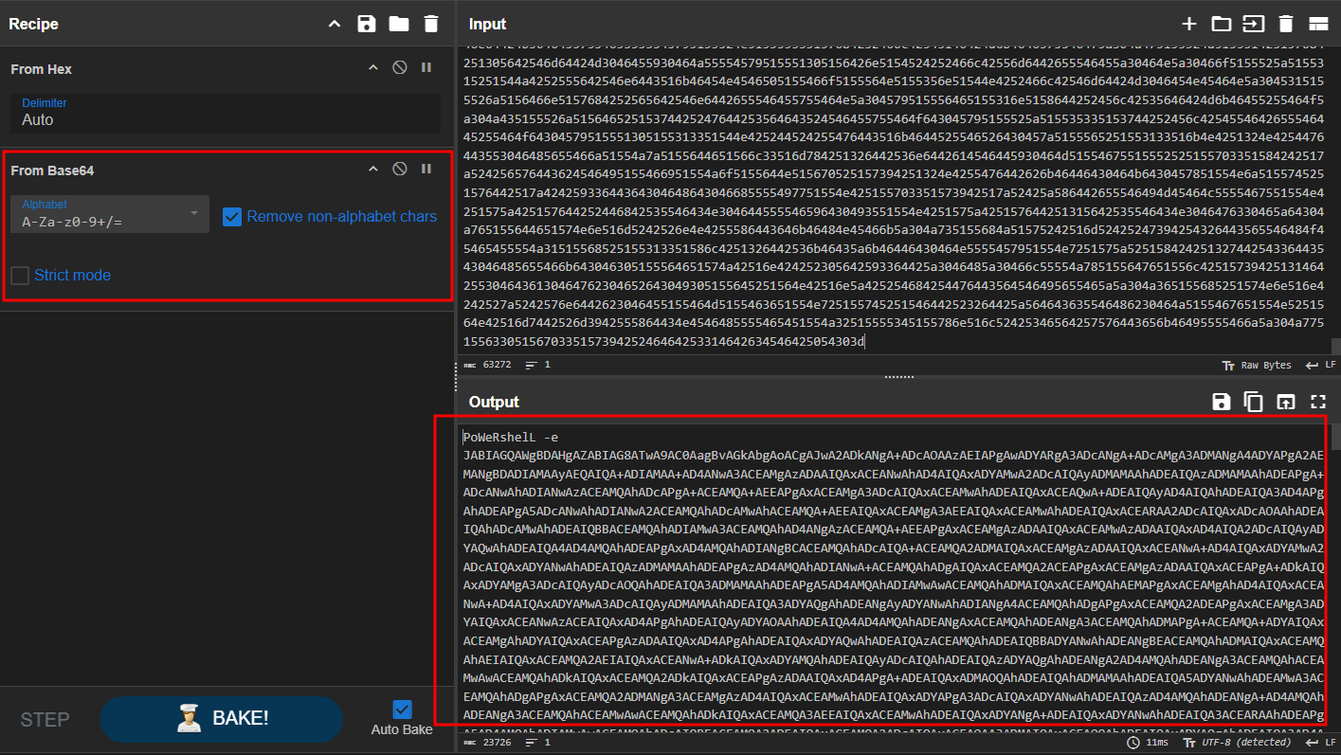The height and width of the screenshot is (755, 1341).
Task: Collapse the From Hex operation
Action: 373,68
